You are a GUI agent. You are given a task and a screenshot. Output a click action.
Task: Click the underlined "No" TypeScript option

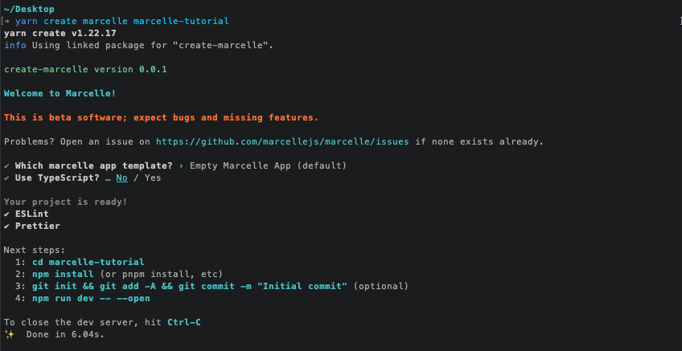121,178
